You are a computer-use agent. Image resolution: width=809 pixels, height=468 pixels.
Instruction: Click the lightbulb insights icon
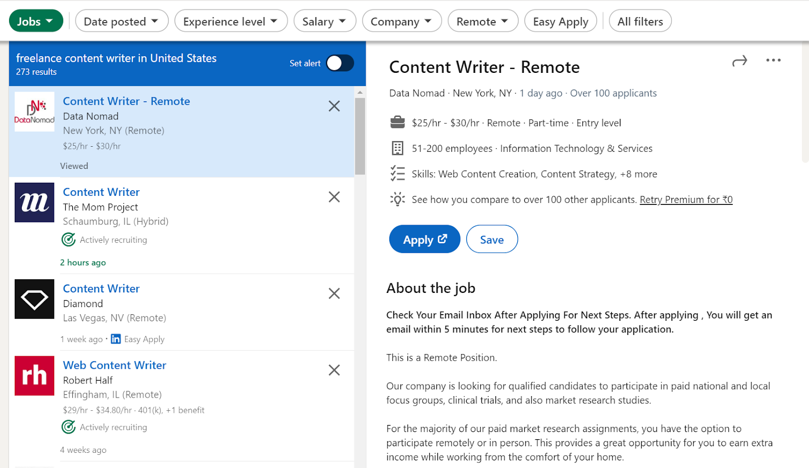[x=397, y=199]
